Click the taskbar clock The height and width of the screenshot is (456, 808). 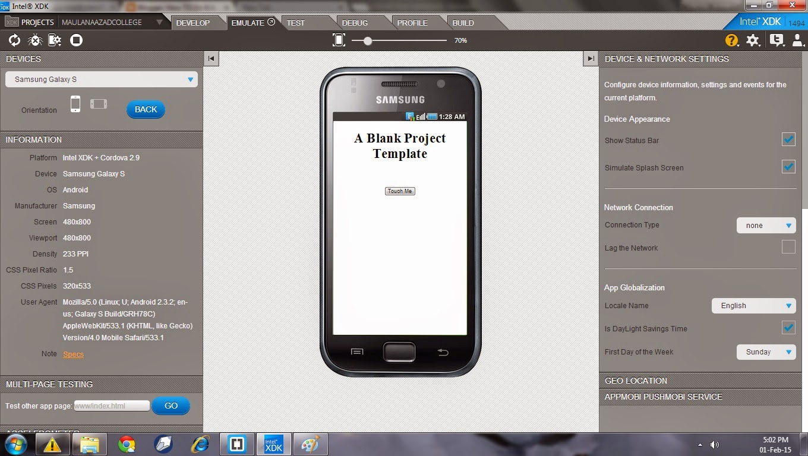click(x=777, y=445)
